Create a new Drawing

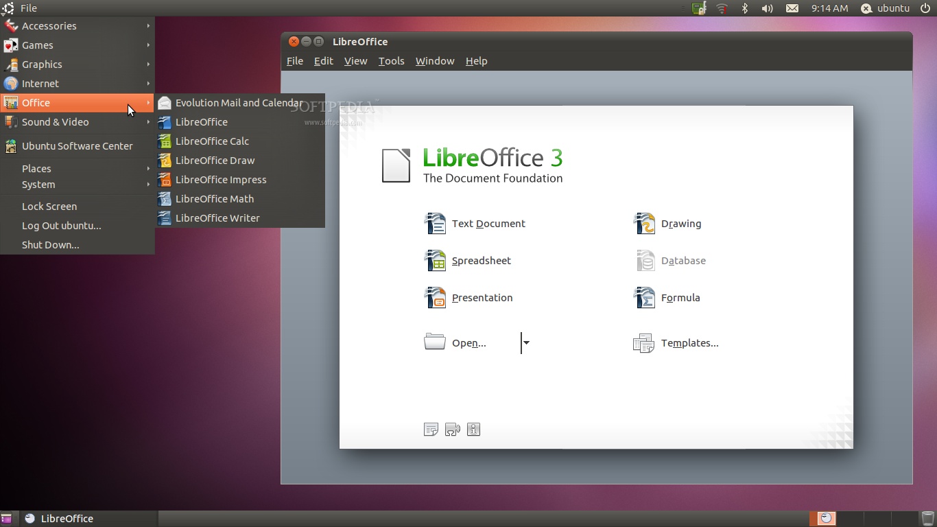tap(667, 224)
